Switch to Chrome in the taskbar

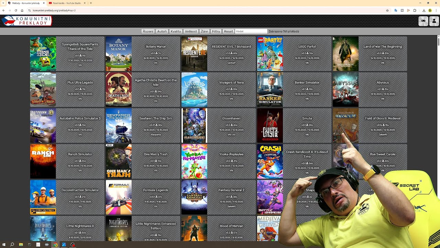pyautogui.click(x=56, y=245)
